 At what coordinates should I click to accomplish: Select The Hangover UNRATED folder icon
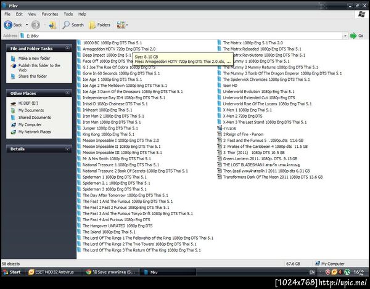point(79,226)
